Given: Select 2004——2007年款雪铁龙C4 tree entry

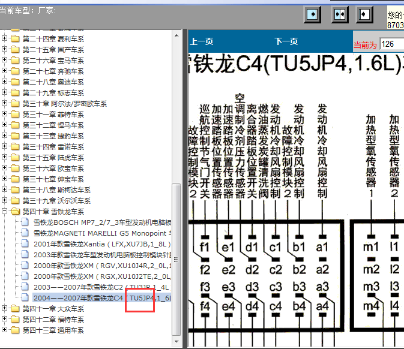Looking at the screenshot, I should (x=102, y=298).
